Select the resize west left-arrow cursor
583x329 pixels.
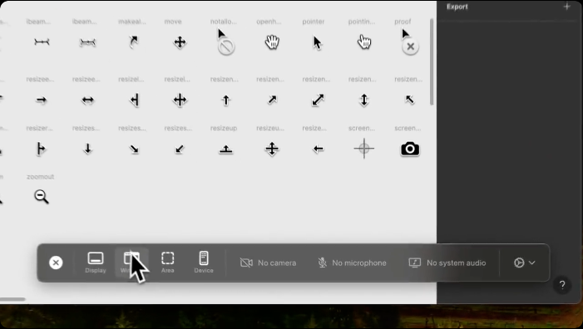click(x=318, y=149)
